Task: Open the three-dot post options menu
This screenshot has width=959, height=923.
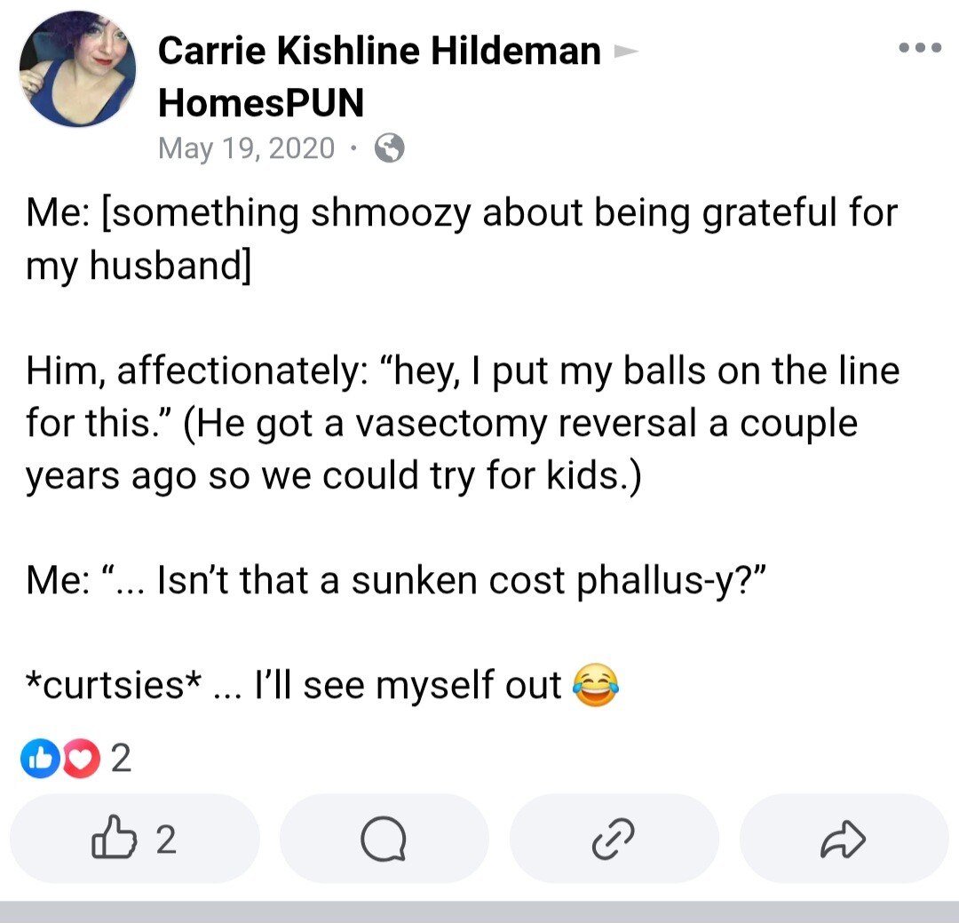Action: pyautogui.click(x=919, y=48)
